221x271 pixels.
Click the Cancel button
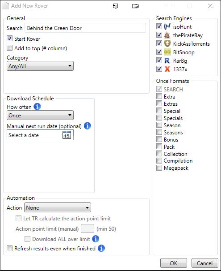[204, 263]
